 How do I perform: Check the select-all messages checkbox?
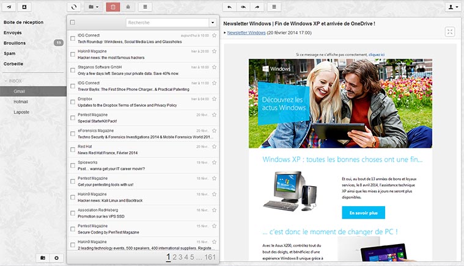pos(73,23)
